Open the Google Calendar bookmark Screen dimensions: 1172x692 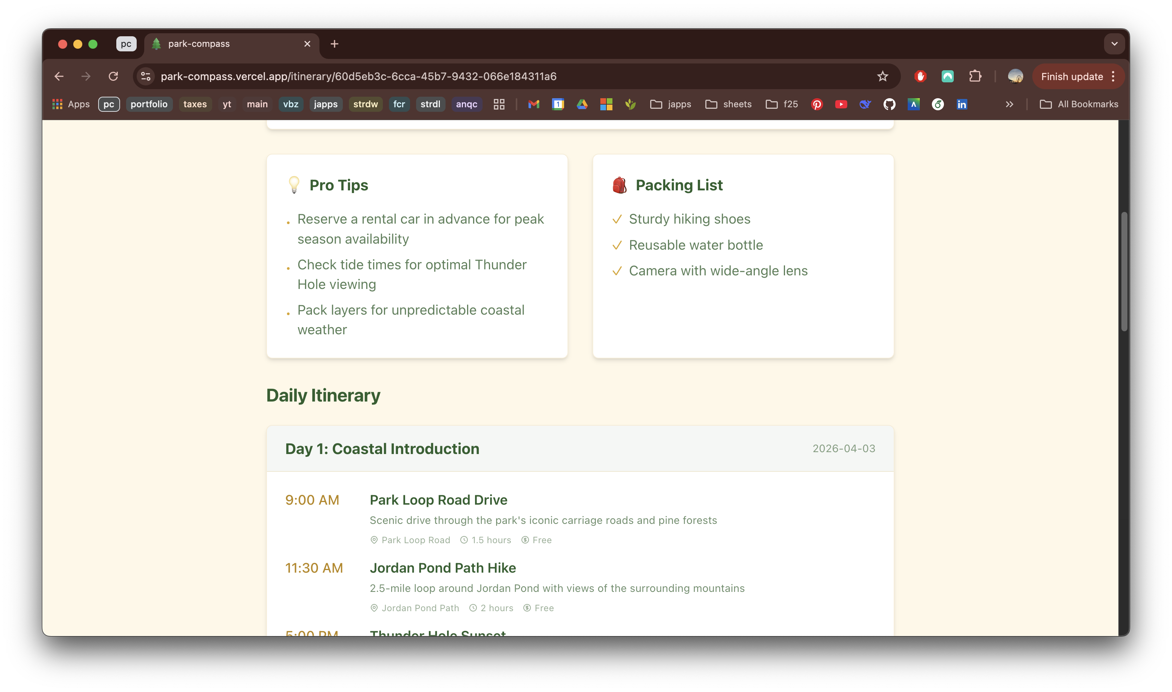point(558,105)
